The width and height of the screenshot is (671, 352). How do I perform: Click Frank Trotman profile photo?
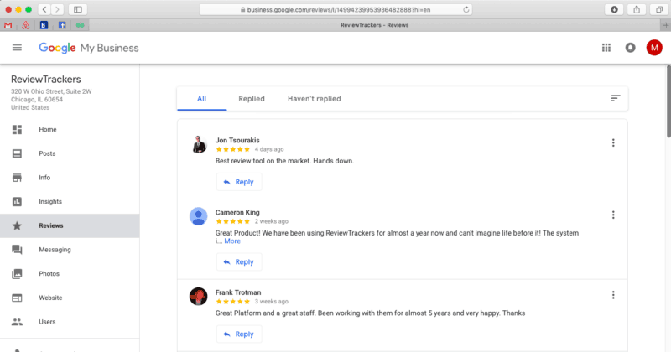[199, 297]
